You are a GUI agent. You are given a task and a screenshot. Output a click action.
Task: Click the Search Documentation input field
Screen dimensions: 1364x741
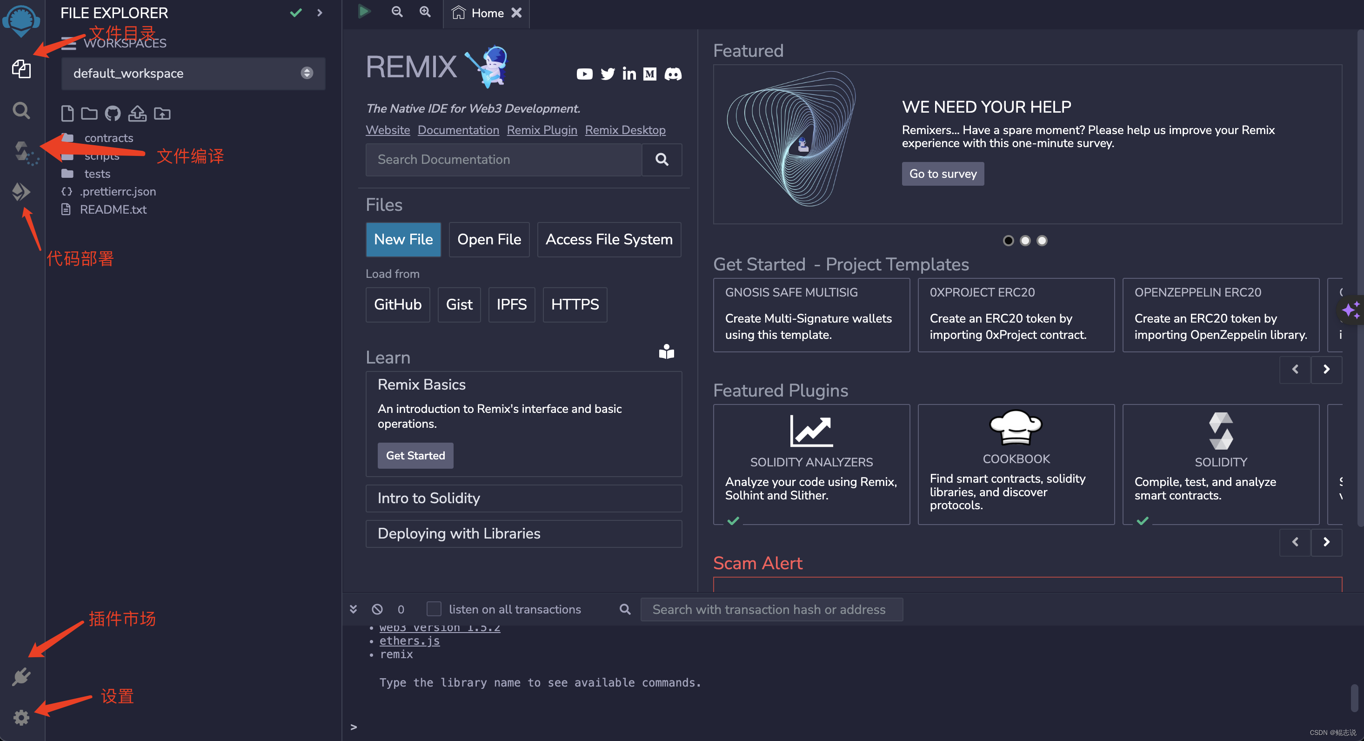[503, 160]
